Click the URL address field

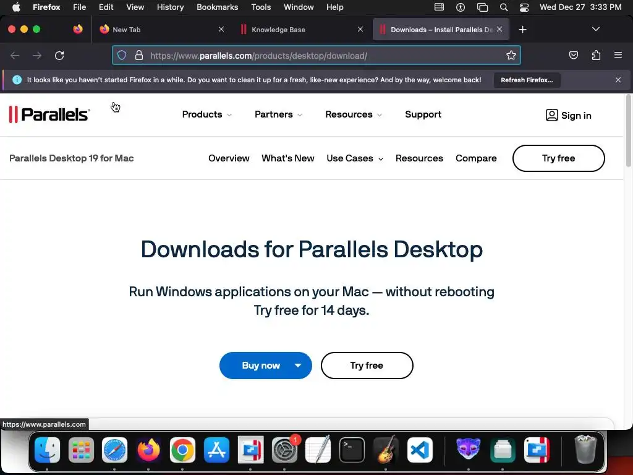316,55
